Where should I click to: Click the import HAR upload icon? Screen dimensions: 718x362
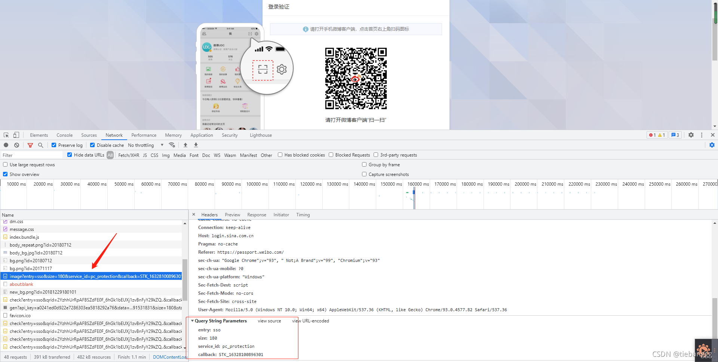tap(185, 145)
